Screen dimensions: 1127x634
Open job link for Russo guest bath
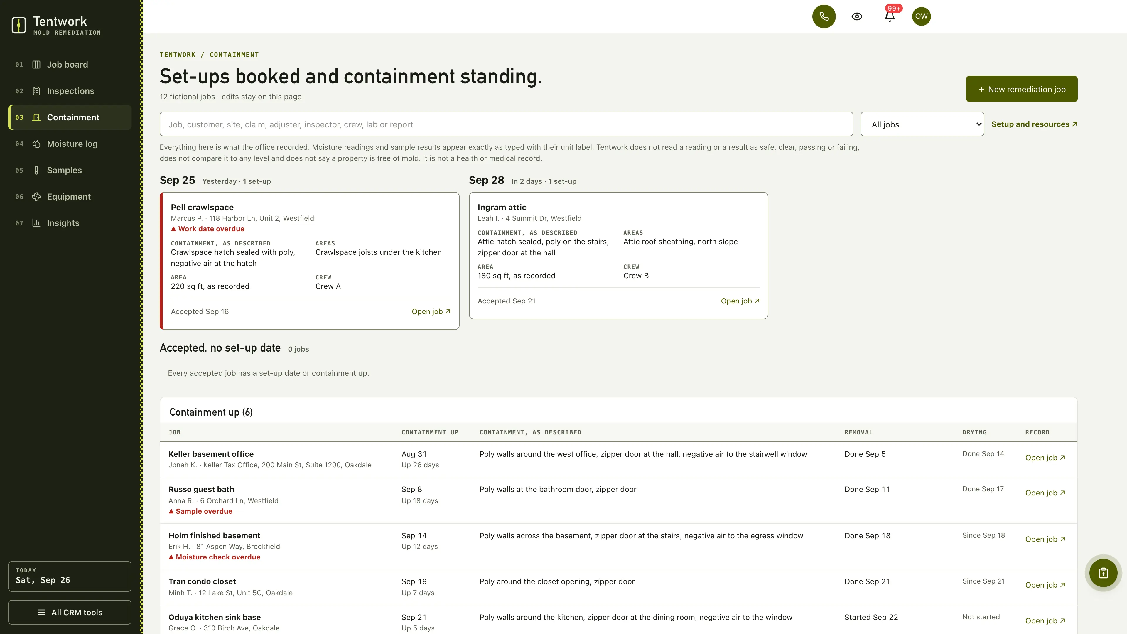point(1045,493)
